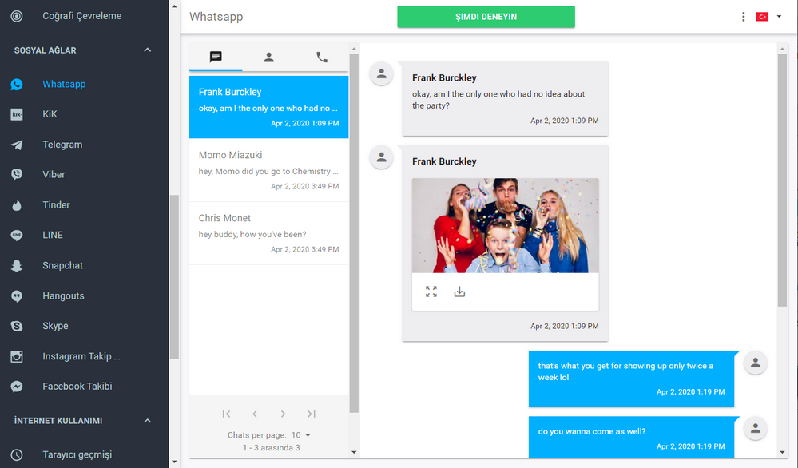Download the party photo
Image resolution: width=798 pixels, height=468 pixels.
pos(459,292)
